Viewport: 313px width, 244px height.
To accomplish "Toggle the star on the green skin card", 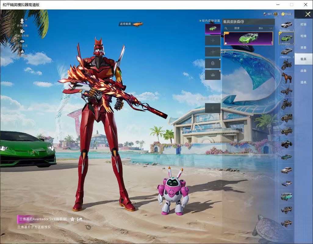I will [226, 43].
